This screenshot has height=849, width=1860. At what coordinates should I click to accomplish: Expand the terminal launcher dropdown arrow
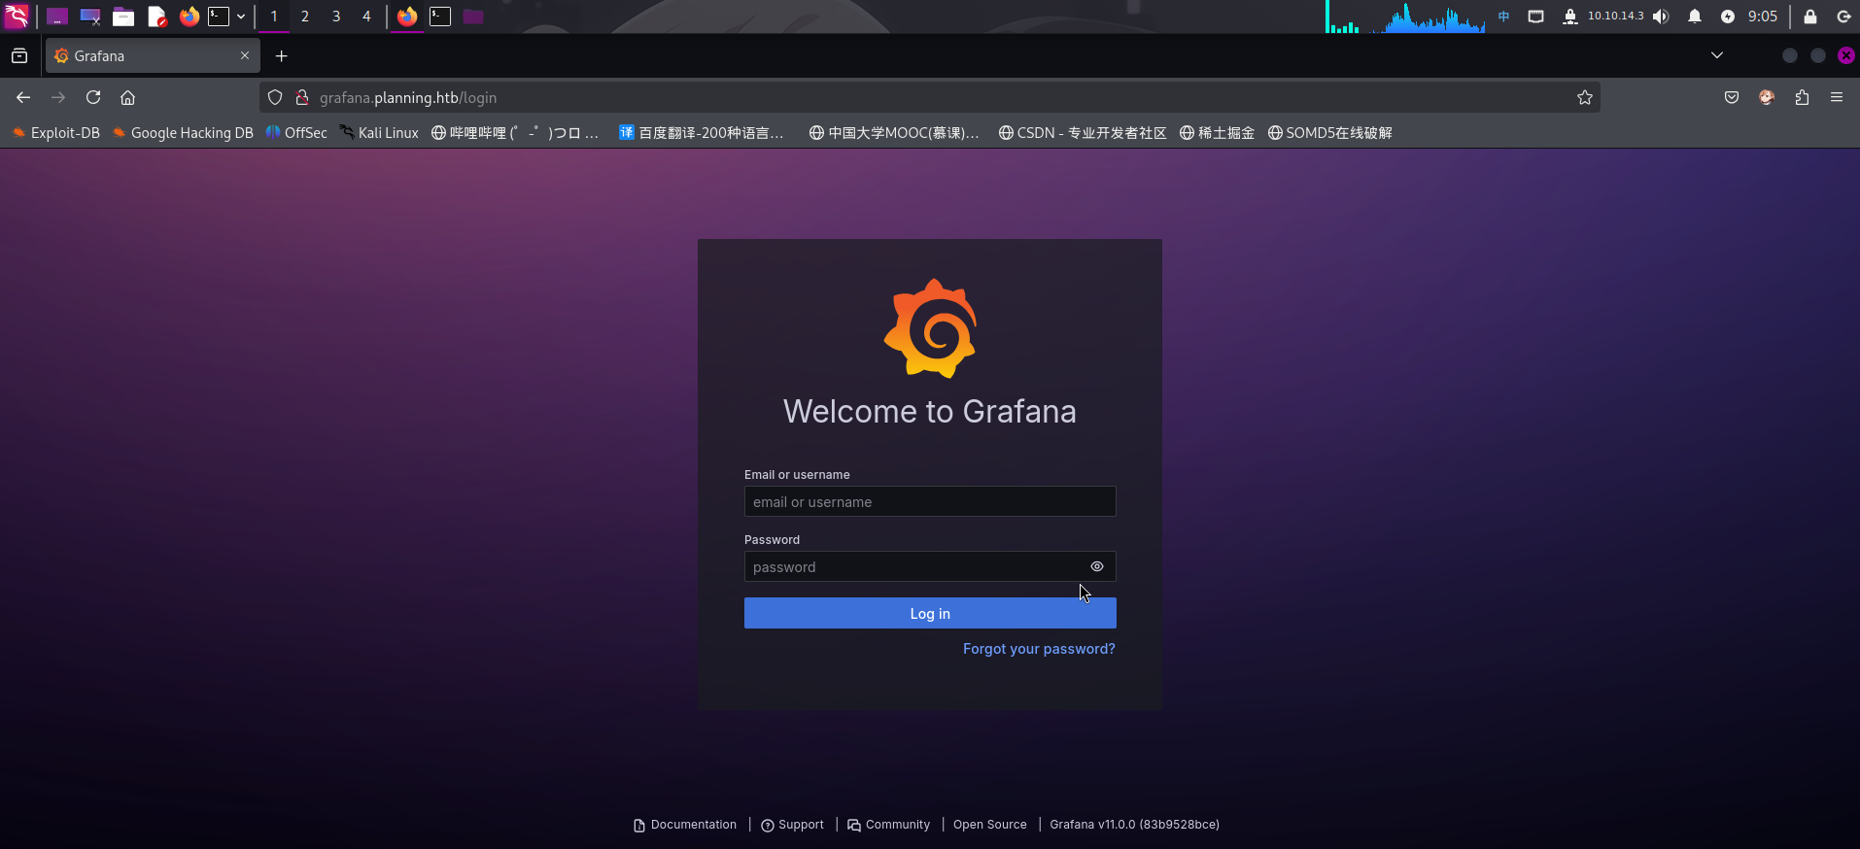(x=241, y=17)
